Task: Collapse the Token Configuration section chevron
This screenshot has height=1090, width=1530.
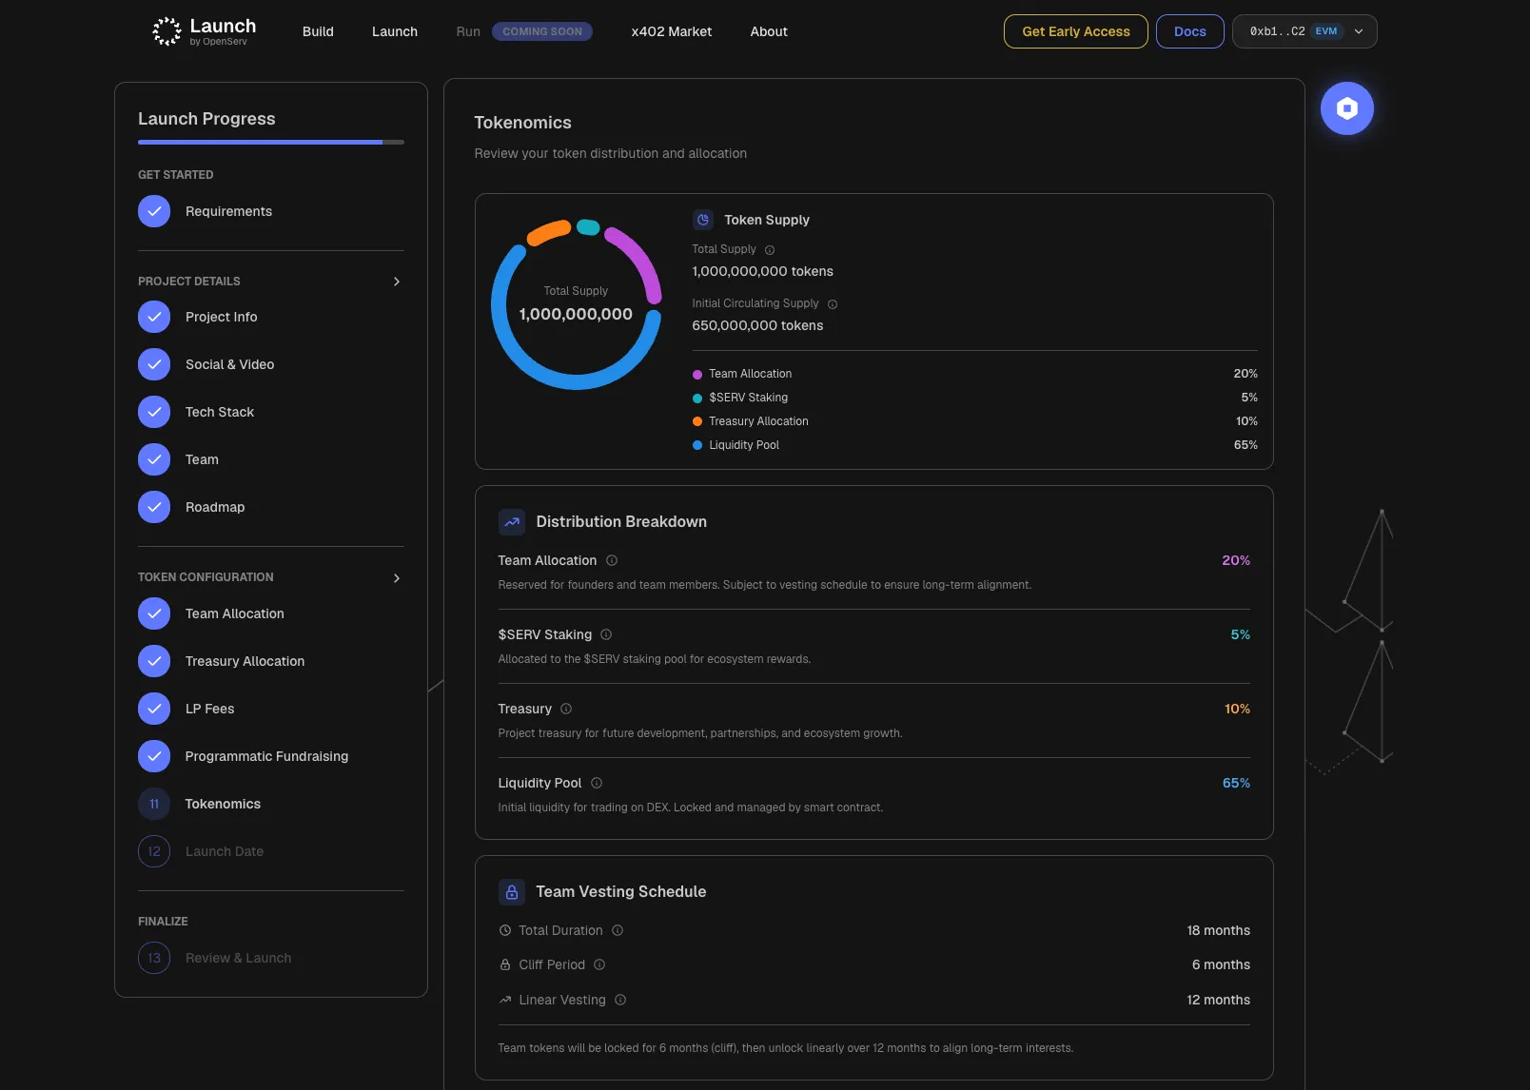Action: pyautogui.click(x=397, y=578)
